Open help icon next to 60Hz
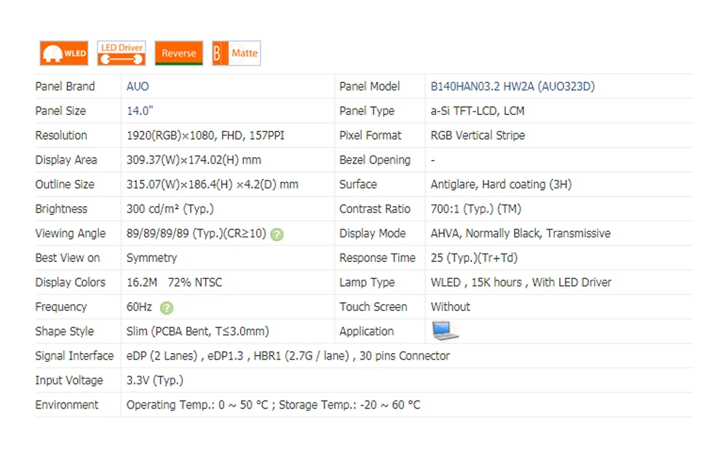The height and width of the screenshot is (455, 728). (166, 308)
